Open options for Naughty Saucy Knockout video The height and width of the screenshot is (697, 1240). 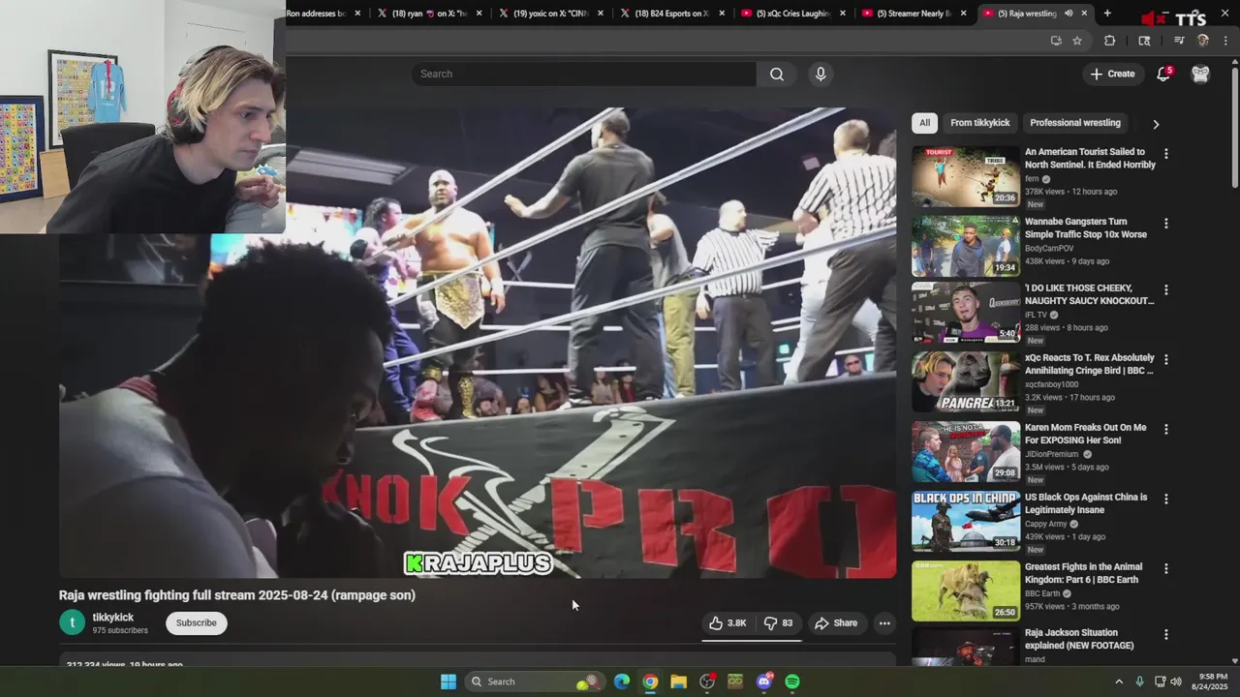pyautogui.click(x=1166, y=290)
